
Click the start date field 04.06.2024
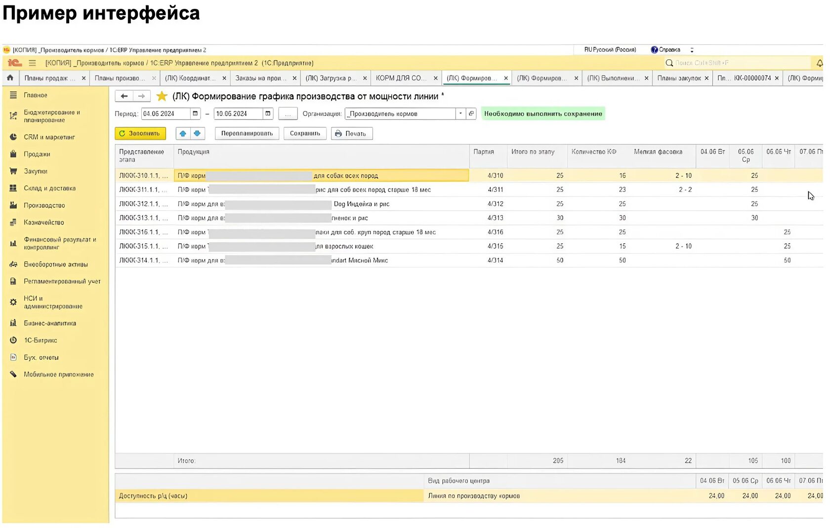166,113
